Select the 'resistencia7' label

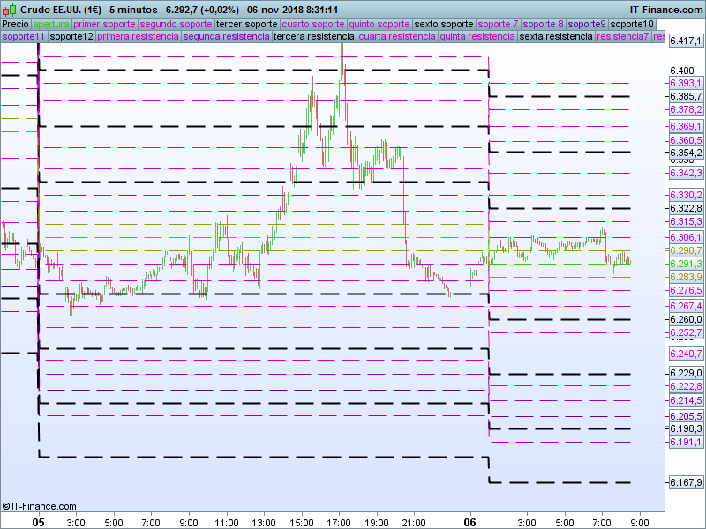click(622, 37)
